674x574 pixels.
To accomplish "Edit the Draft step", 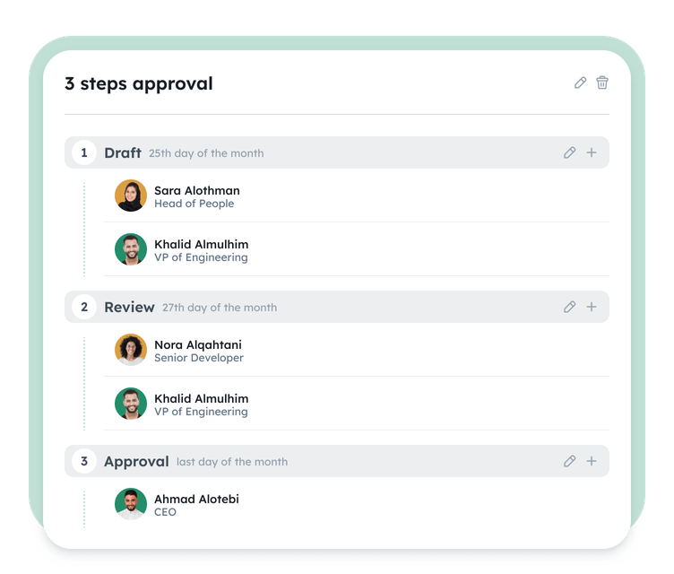I will [x=569, y=153].
